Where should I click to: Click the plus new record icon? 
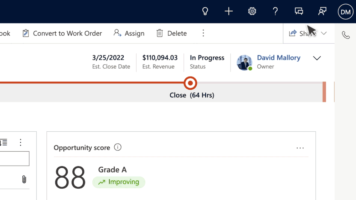tap(229, 11)
